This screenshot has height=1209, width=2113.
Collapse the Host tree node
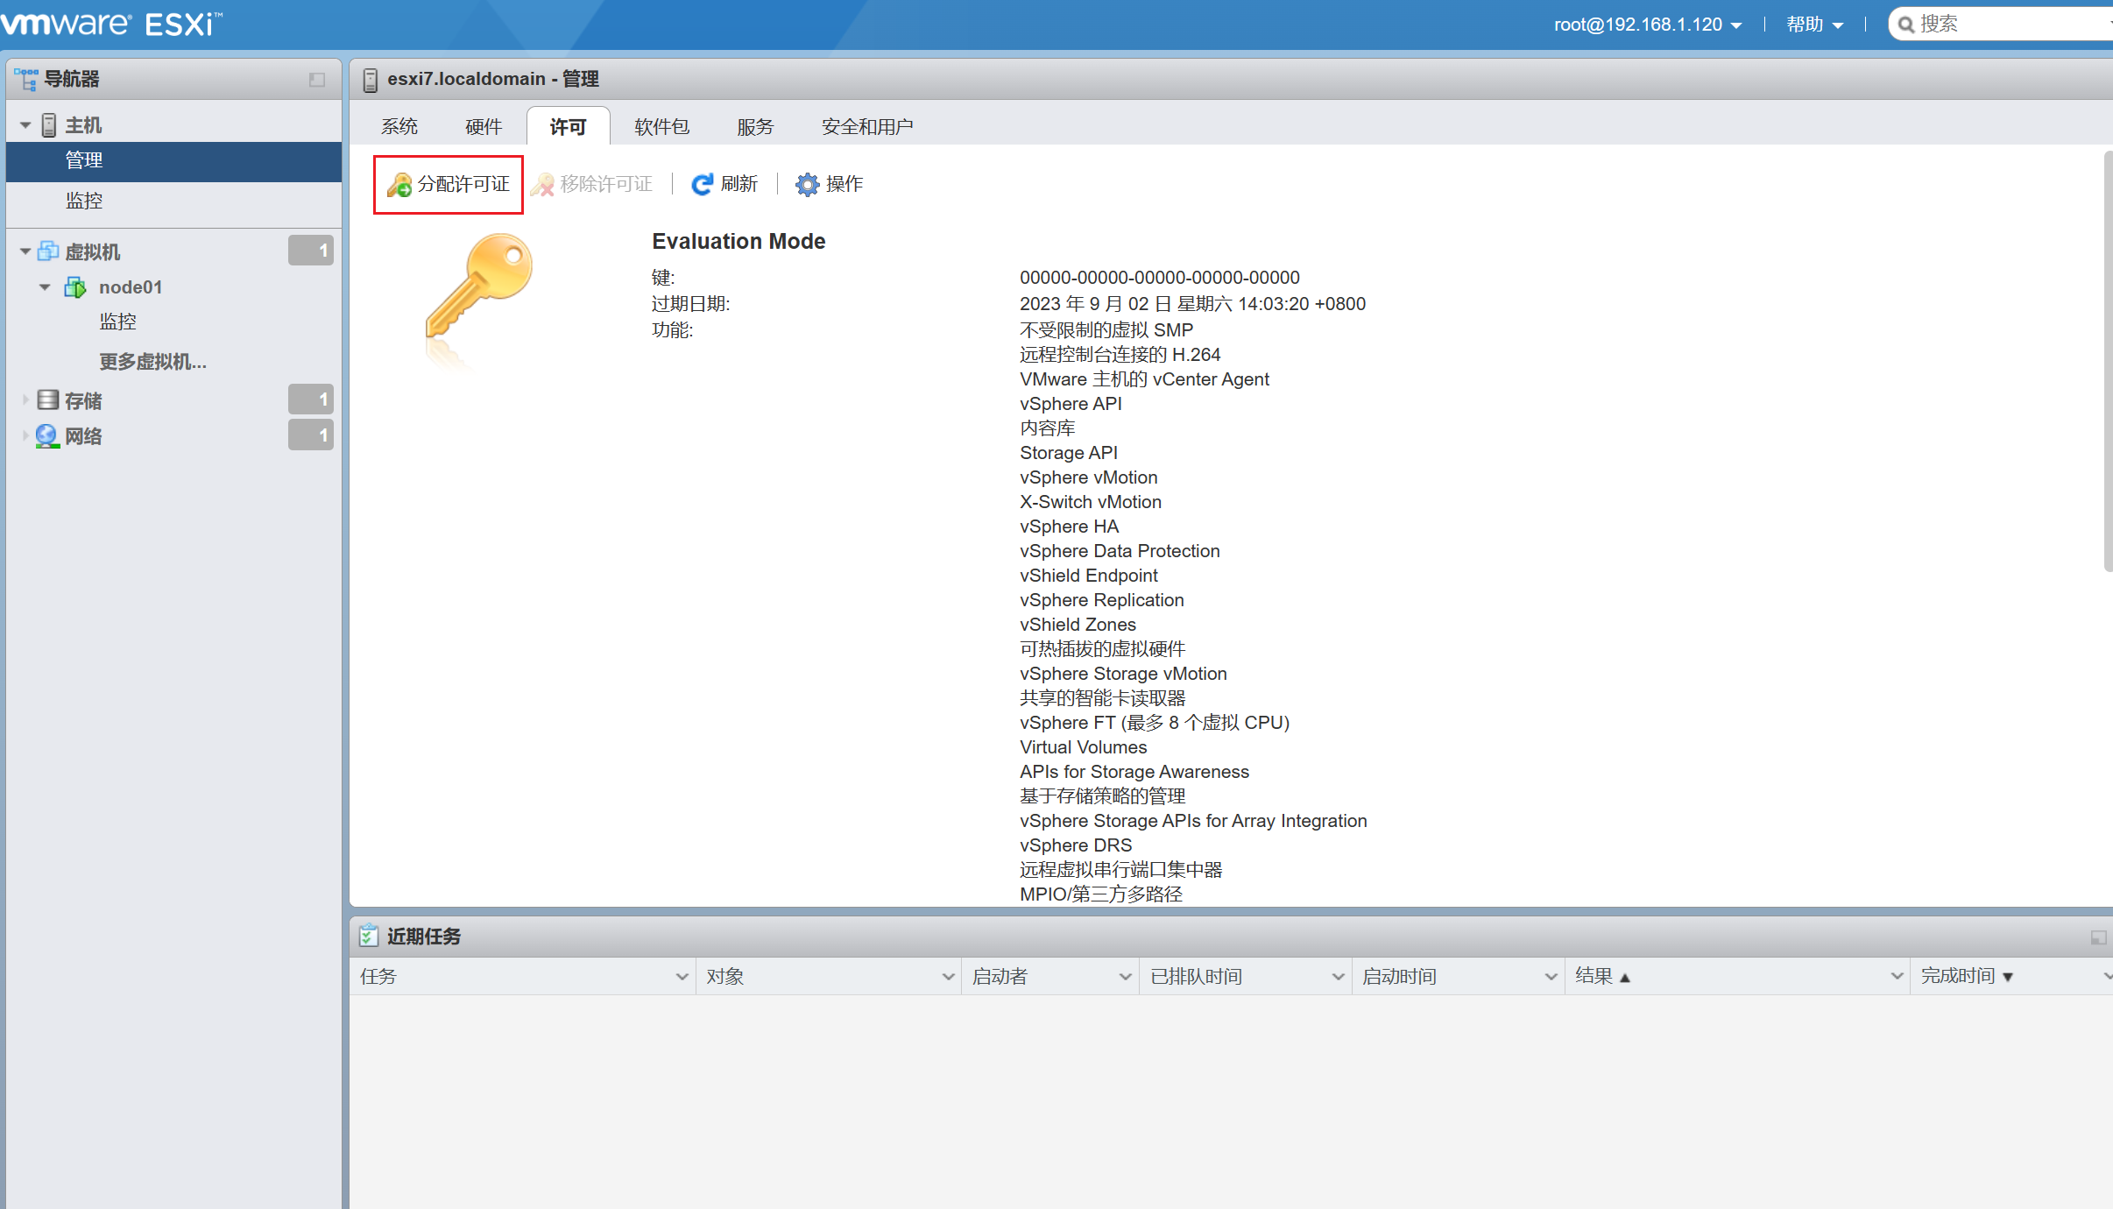25,125
